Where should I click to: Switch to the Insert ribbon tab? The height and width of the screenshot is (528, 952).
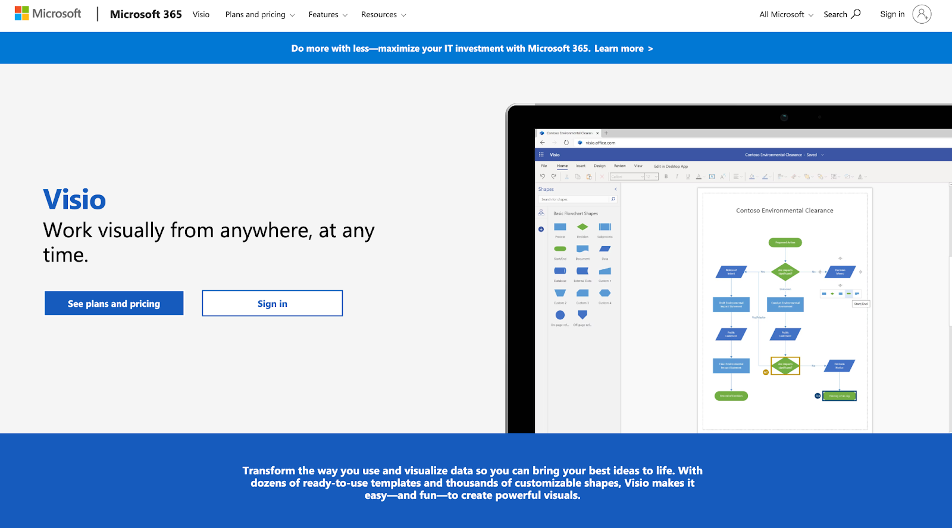[x=581, y=166]
